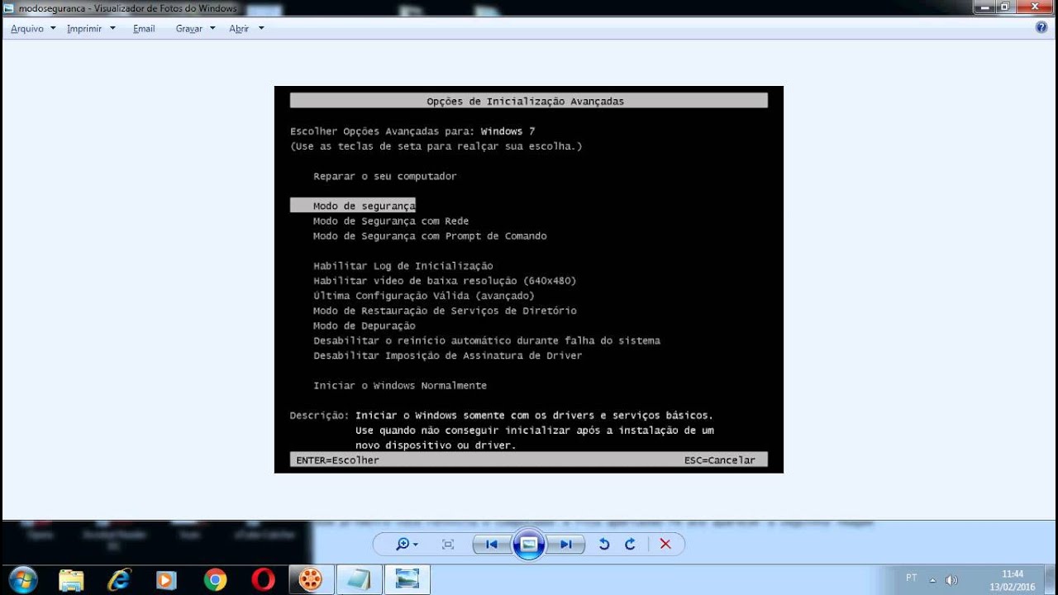Click 'Habilitar vídeo de baixa resolução' text

(445, 281)
